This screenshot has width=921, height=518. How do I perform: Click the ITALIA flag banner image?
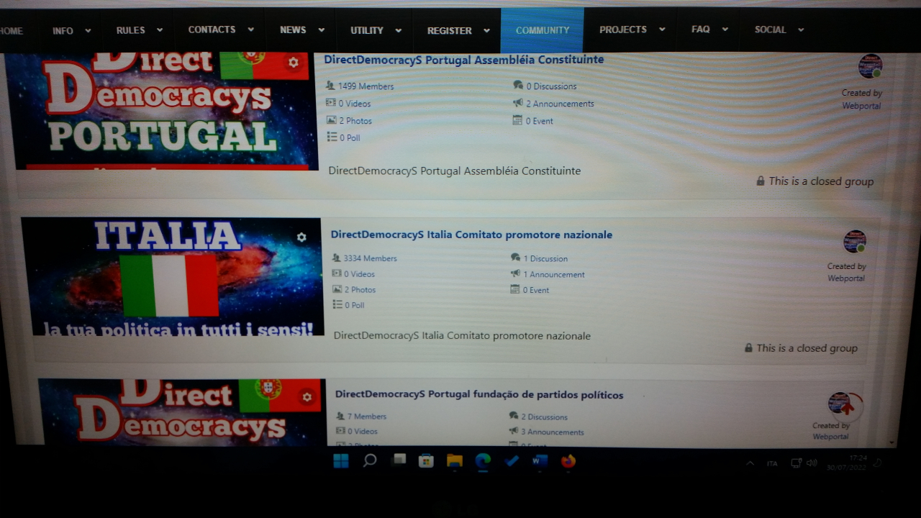pos(173,277)
